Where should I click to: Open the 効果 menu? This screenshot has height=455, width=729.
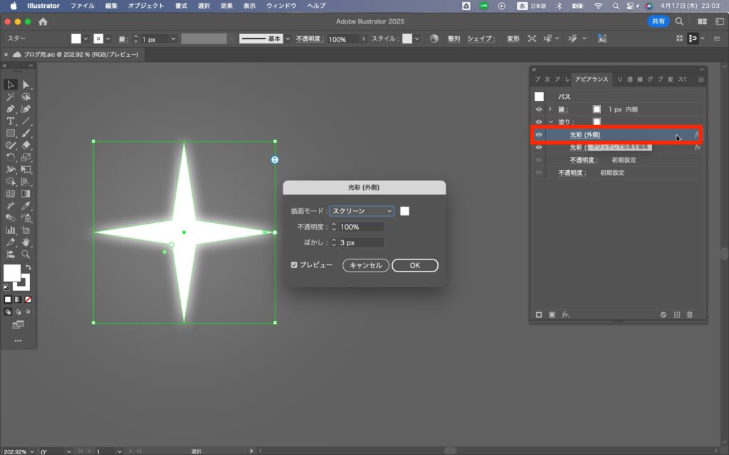[226, 6]
